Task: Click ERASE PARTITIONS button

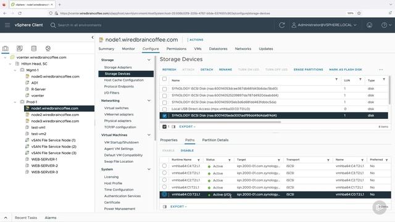Action: [309, 70]
